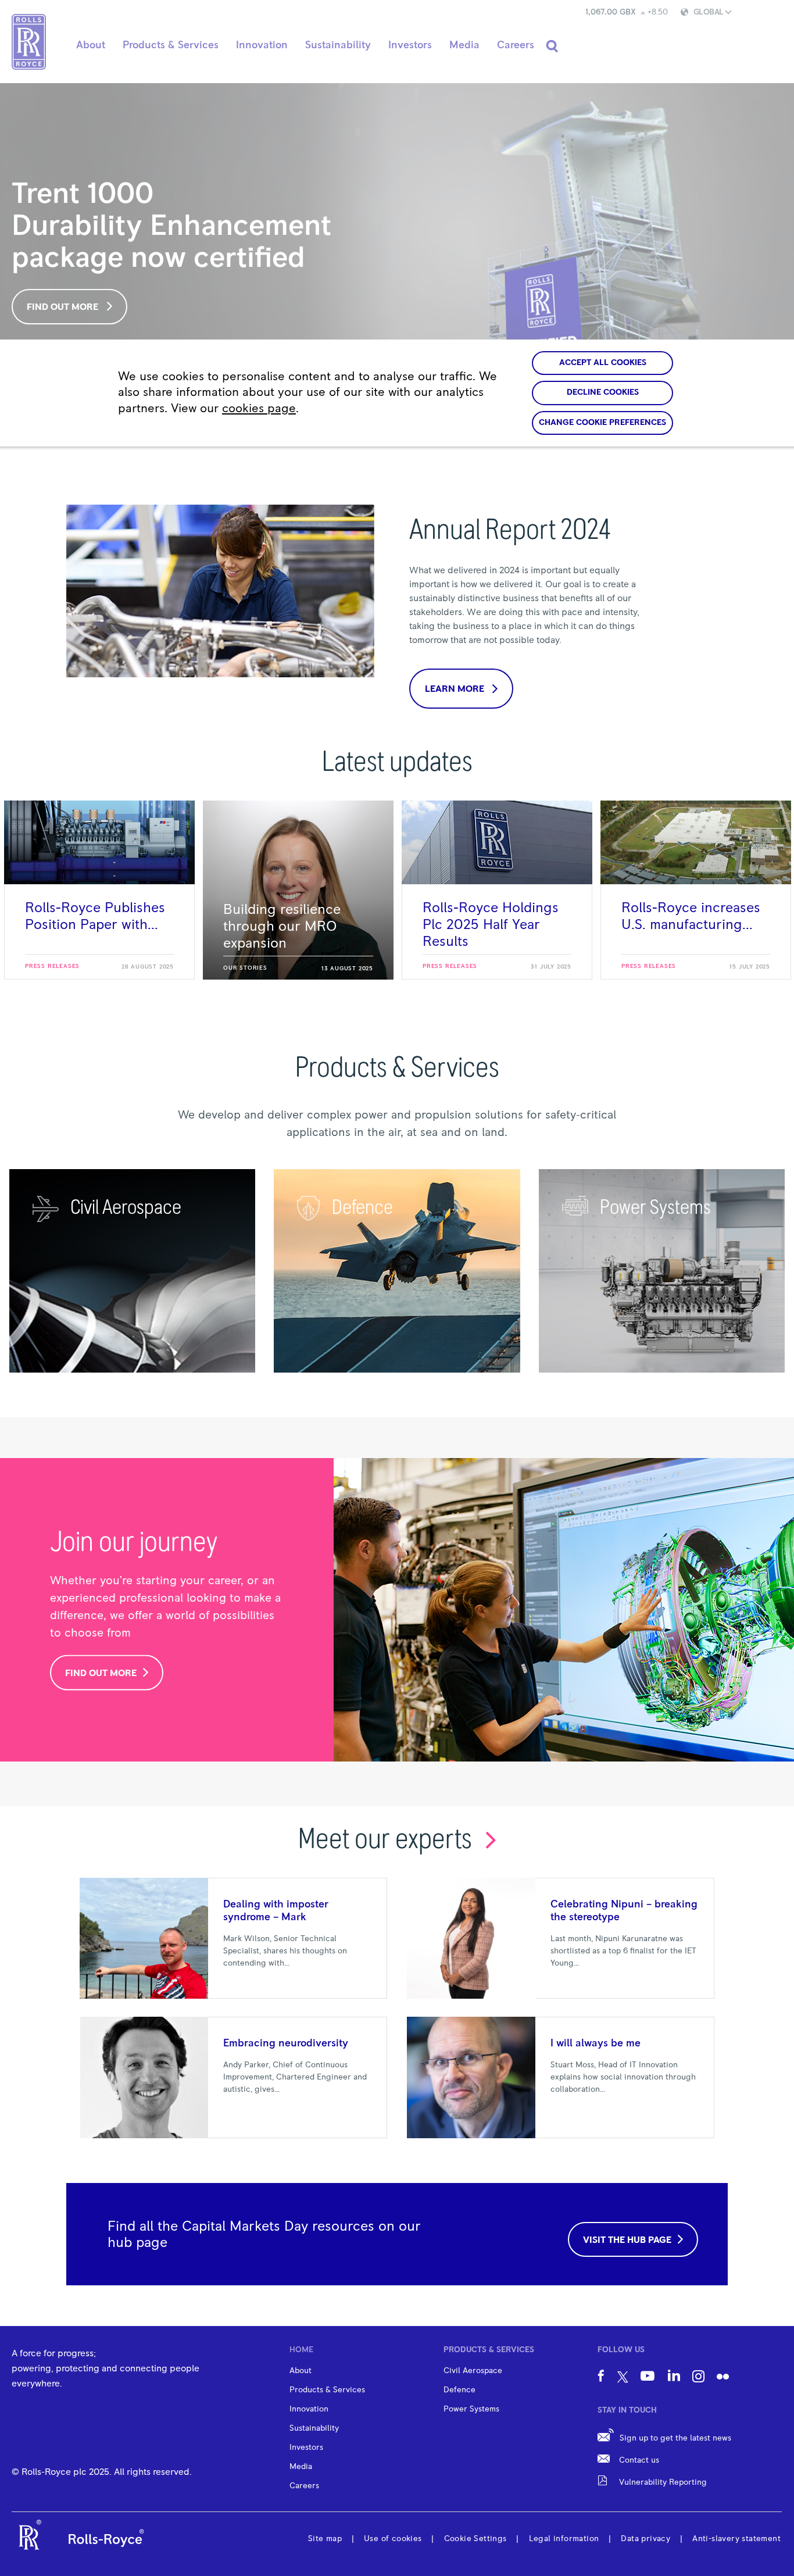Accept all cookies

(602, 362)
